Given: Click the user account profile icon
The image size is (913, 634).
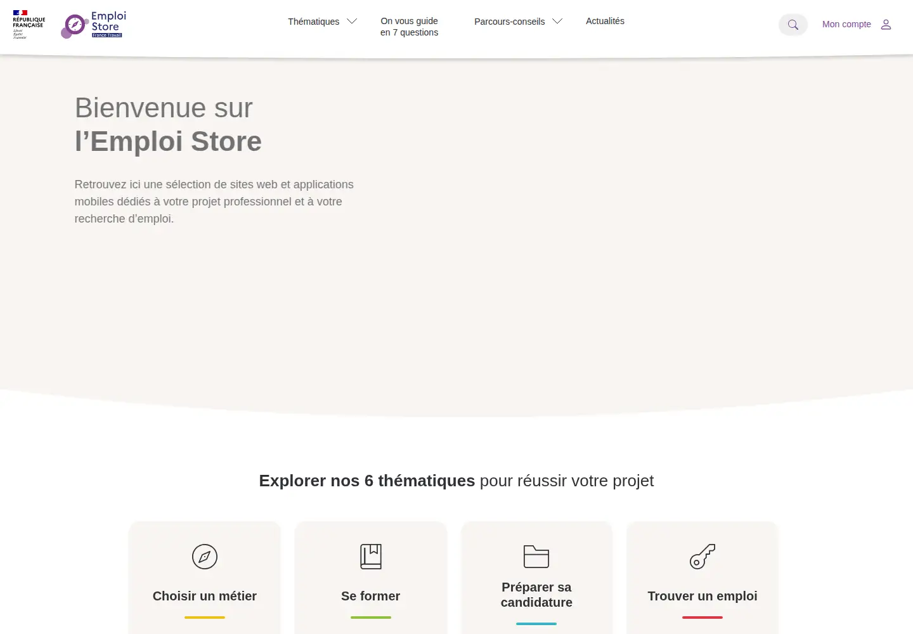Looking at the screenshot, I should click(x=886, y=25).
